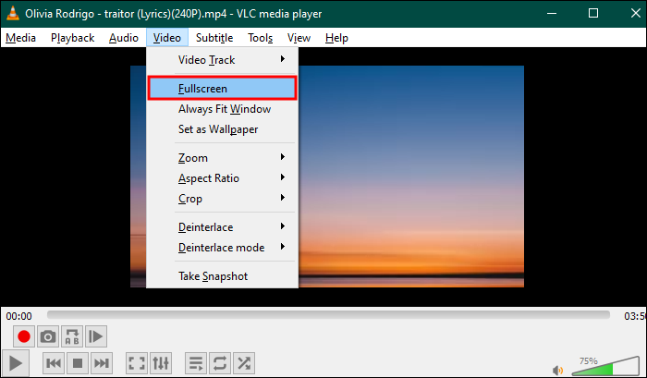Screen dimensions: 647x378
Task: Toggle loop repeat mode
Action: click(x=220, y=363)
